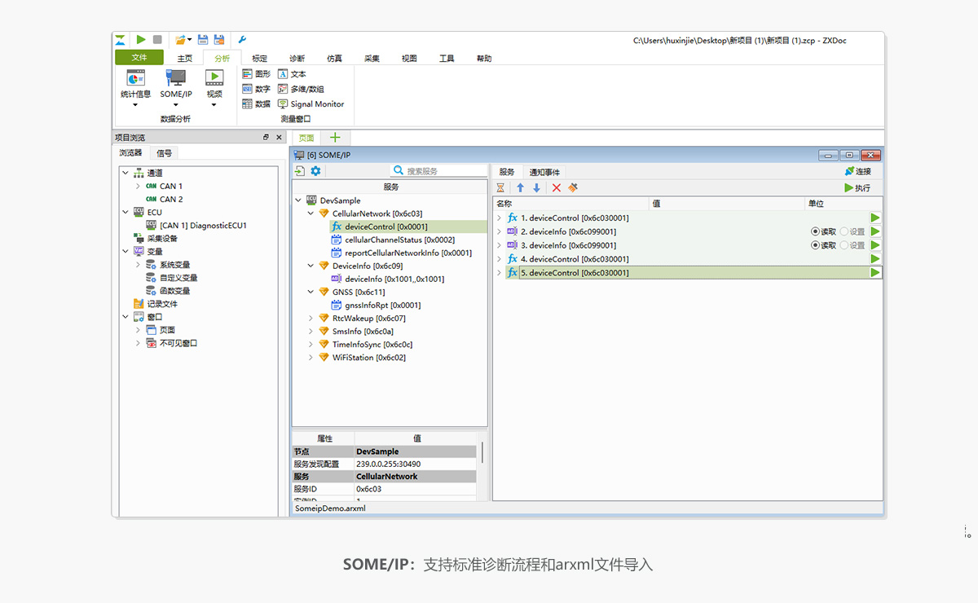Click the blue move-up arrow icon
The width and height of the screenshot is (978, 603).
pos(520,187)
